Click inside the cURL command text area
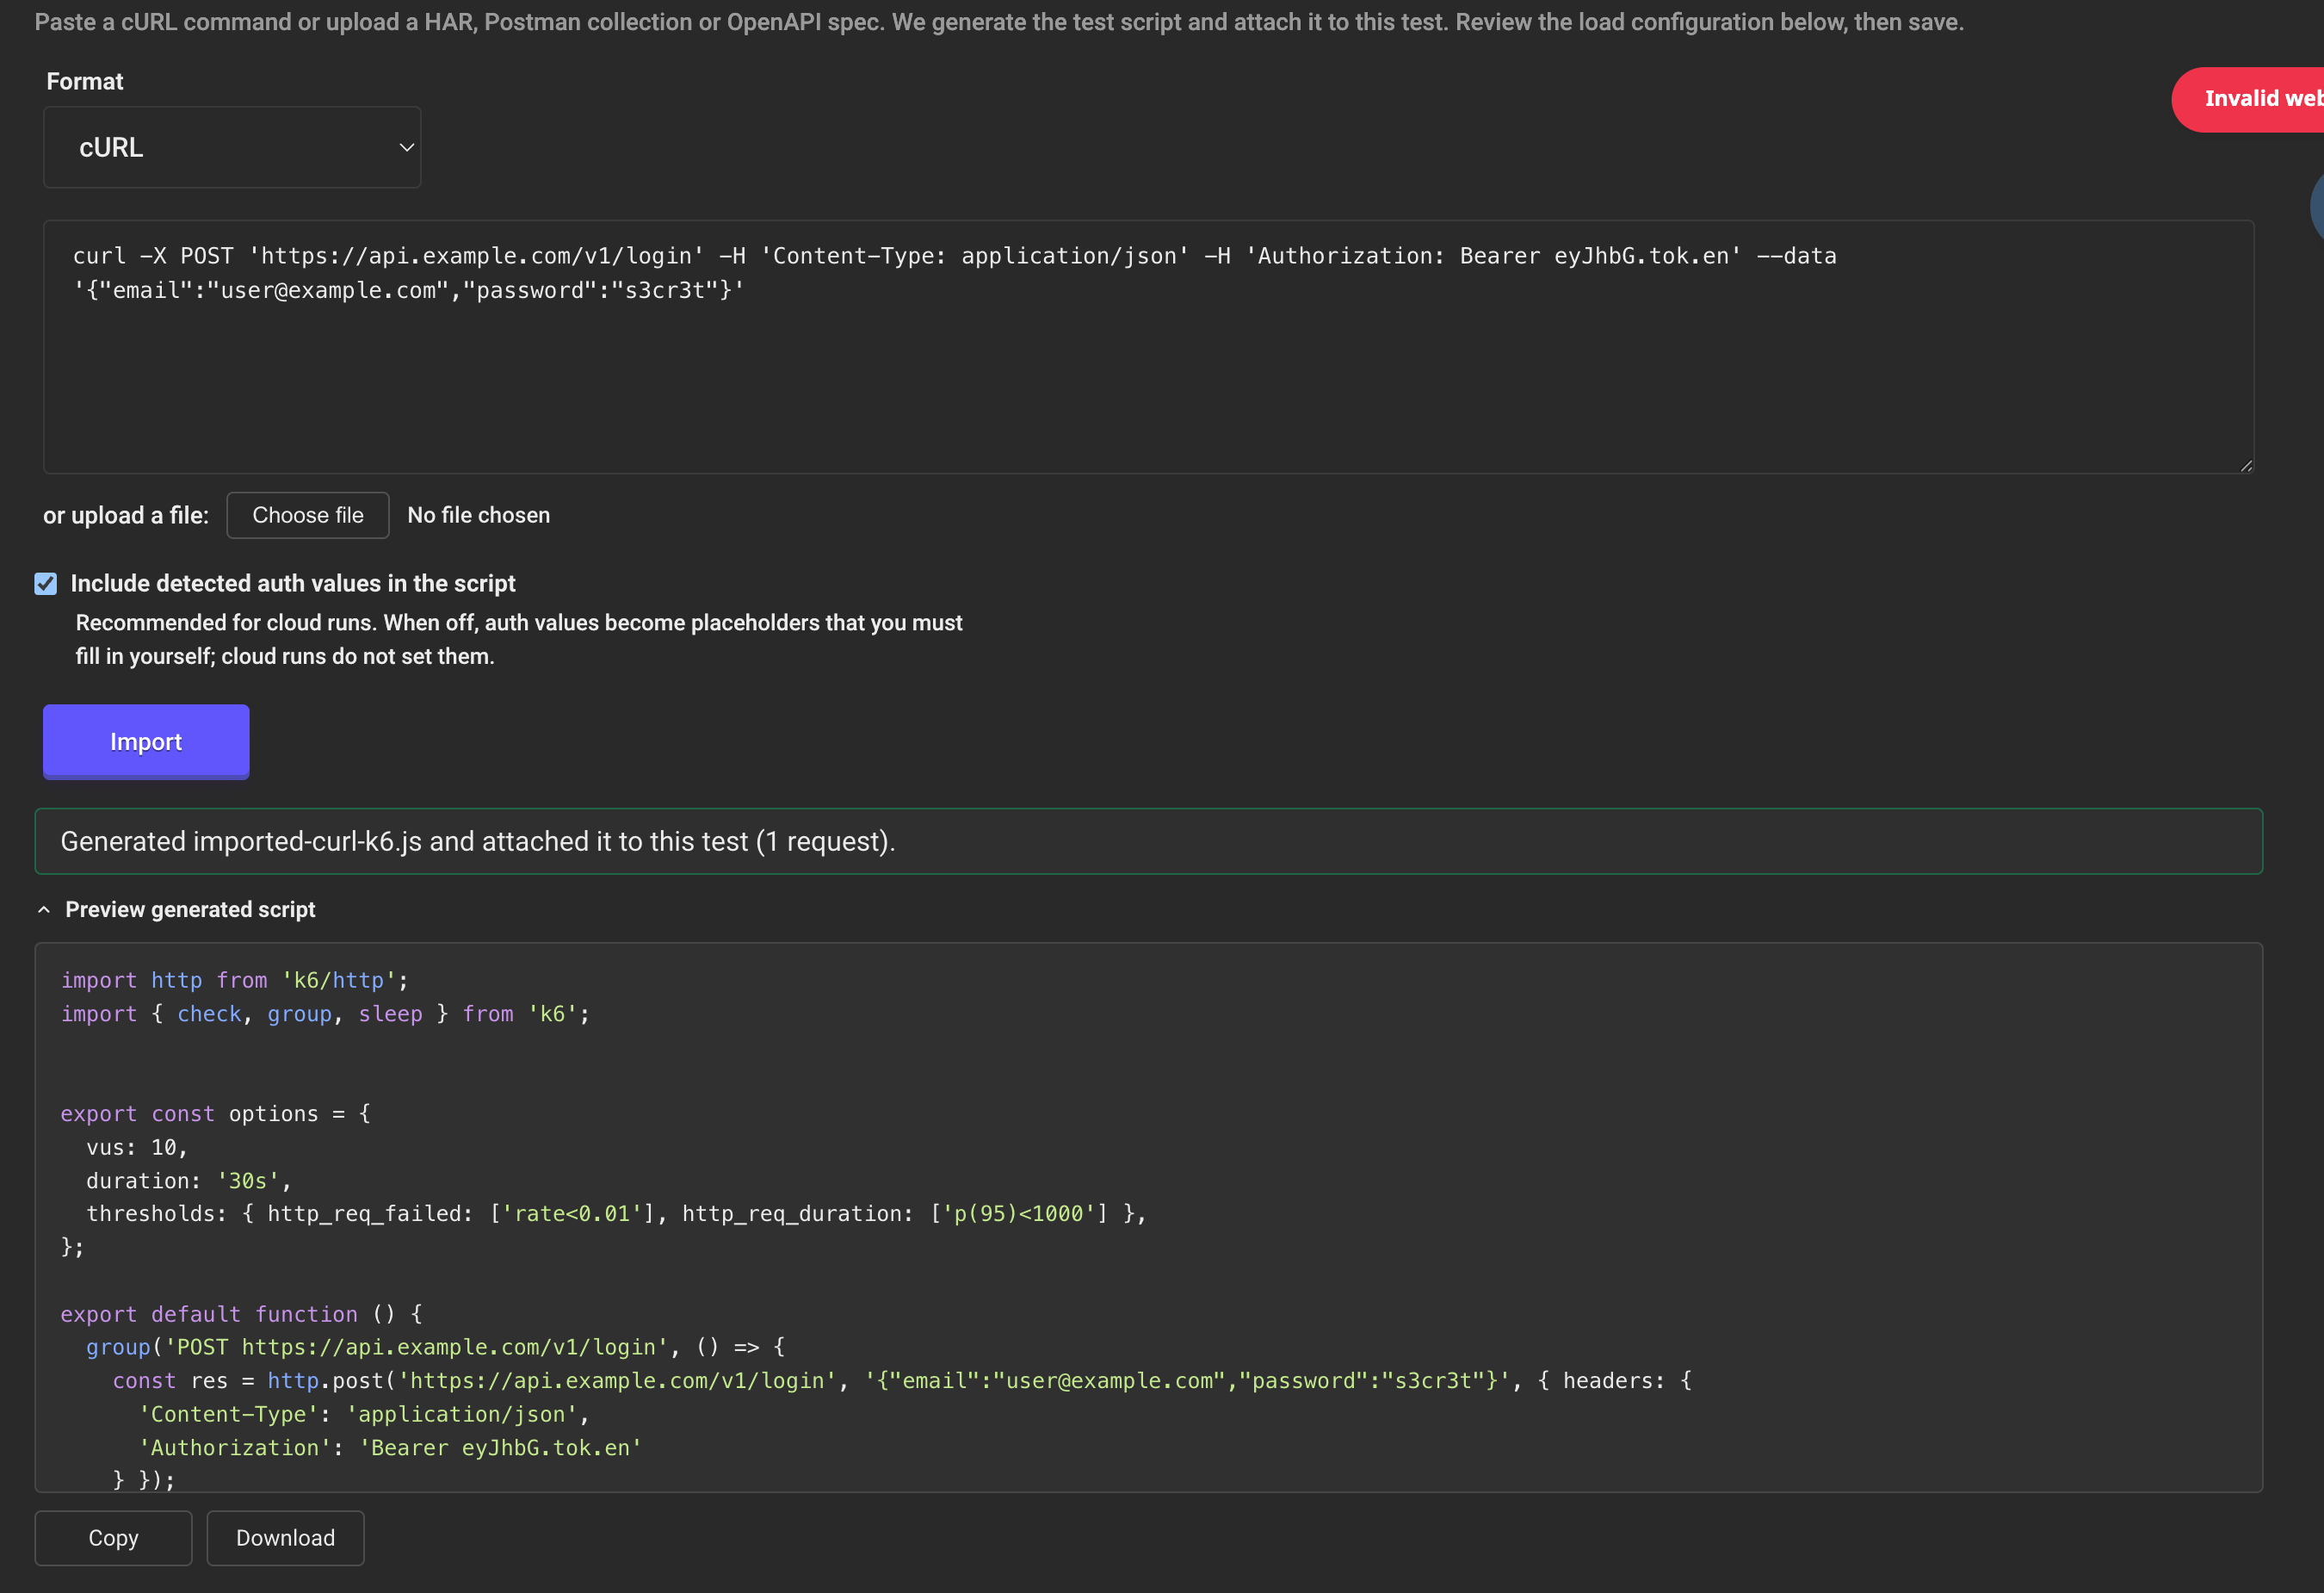 pos(1148,347)
